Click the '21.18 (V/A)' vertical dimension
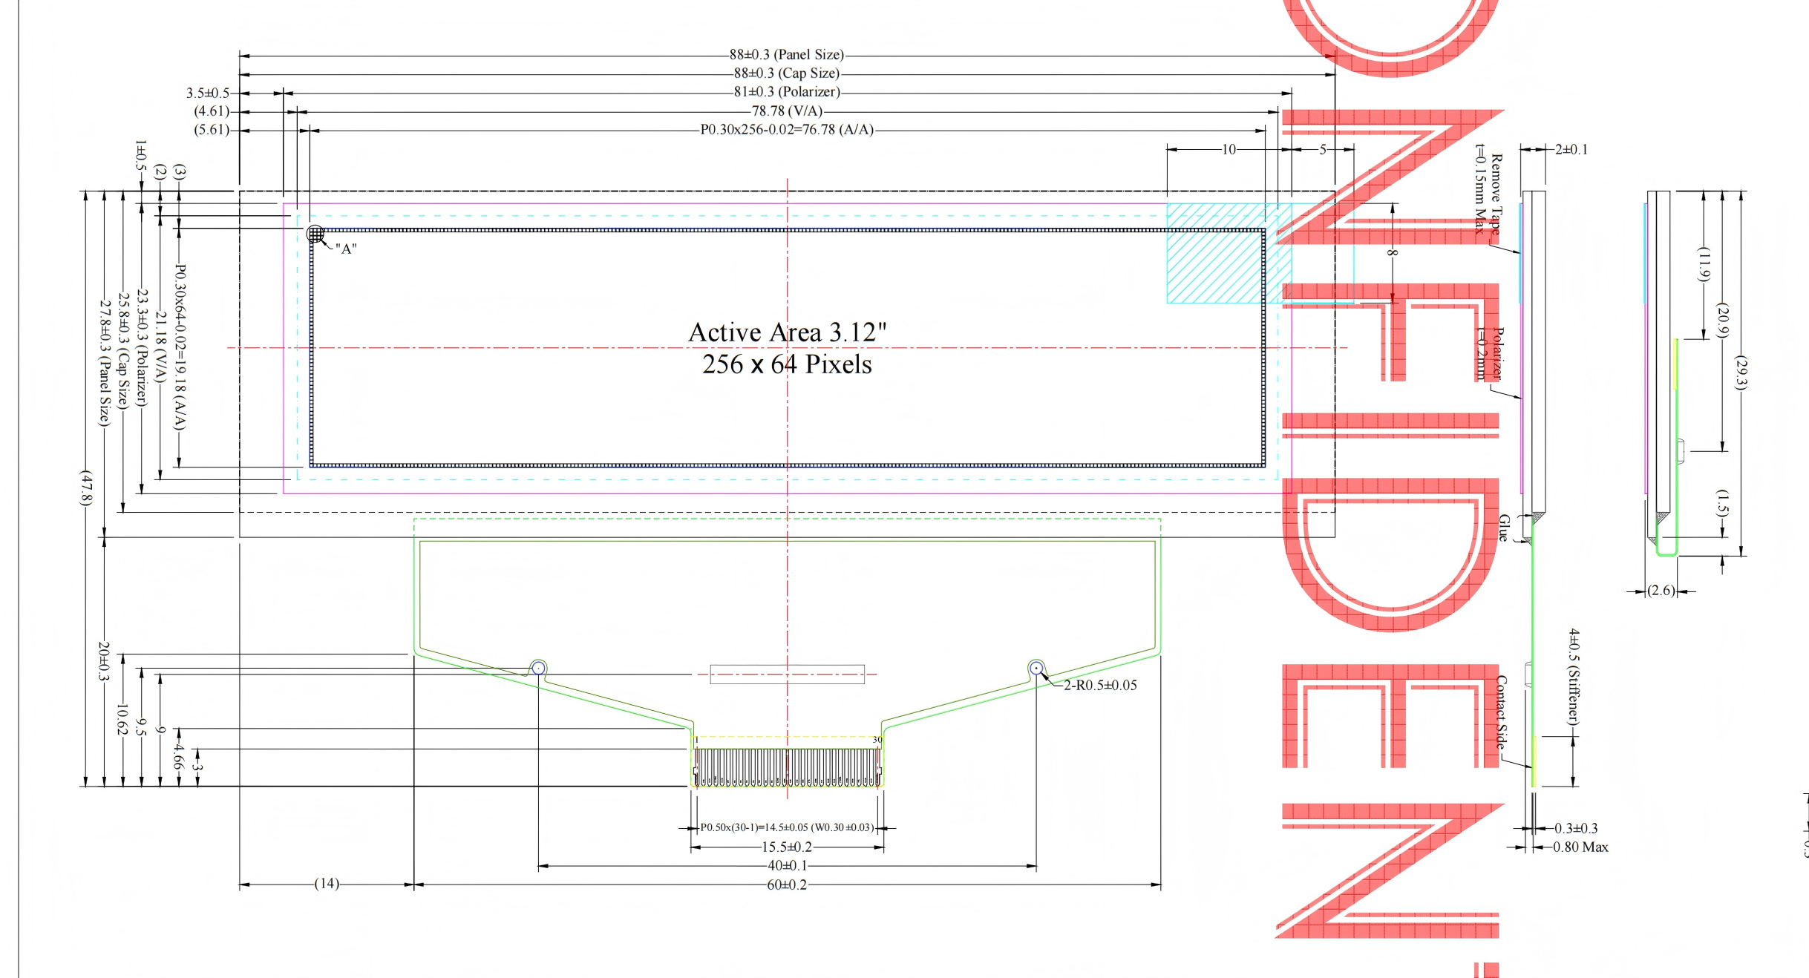Viewport: 1809px width, 978px height. pos(160,347)
